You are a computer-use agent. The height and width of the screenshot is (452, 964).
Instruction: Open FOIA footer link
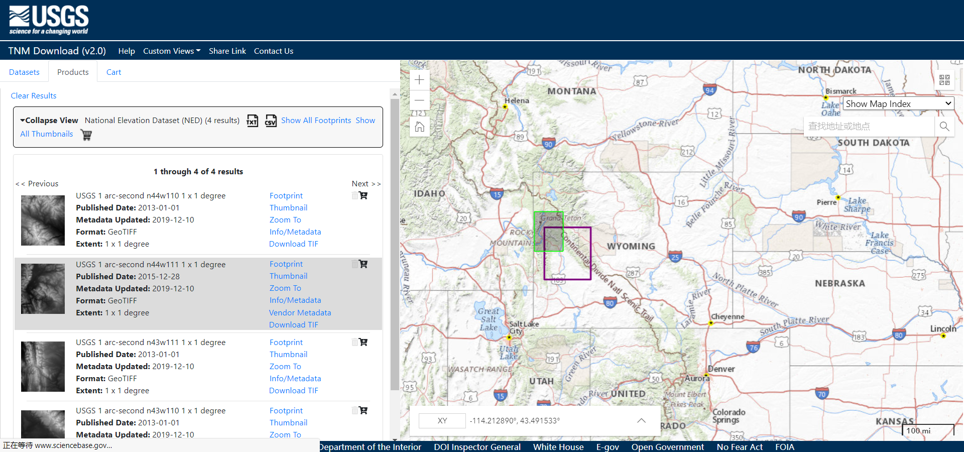click(x=785, y=446)
